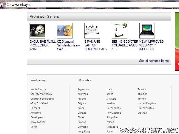Go to eBay Australia site
Viewport: 179px width, 134px height.
(83, 94)
